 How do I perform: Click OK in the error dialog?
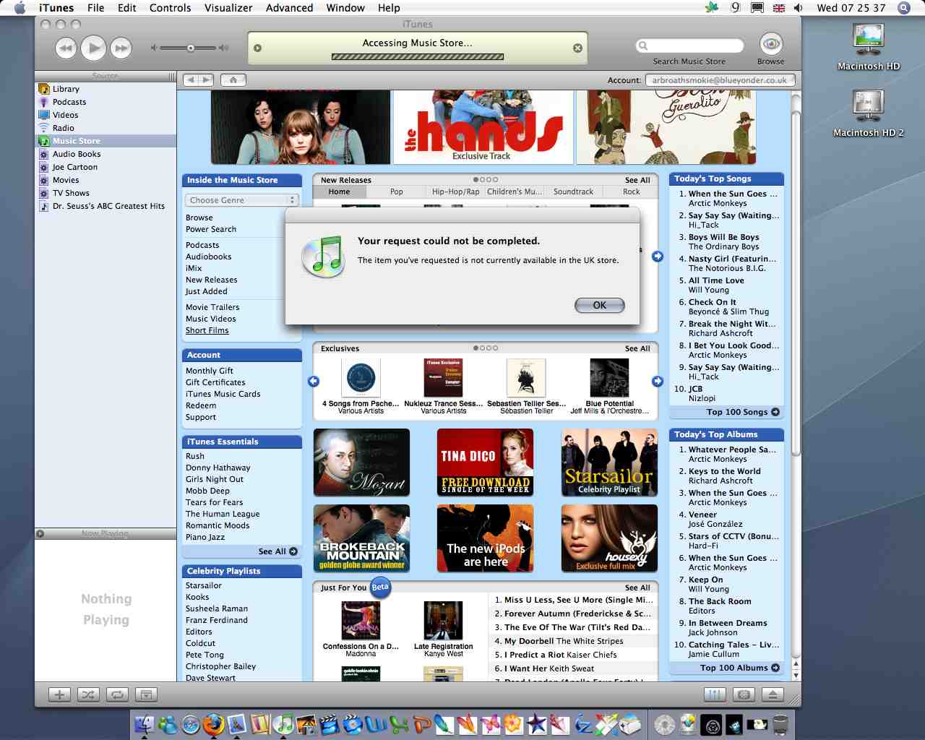coord(600,305)
